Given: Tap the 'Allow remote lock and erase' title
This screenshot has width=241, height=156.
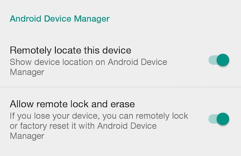Looking at the screenshot, I should [x=72, y=104].
